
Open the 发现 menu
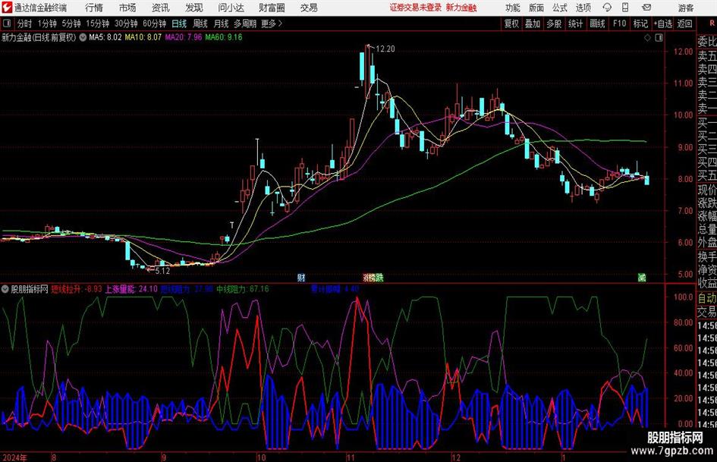(x=194, y=8)
